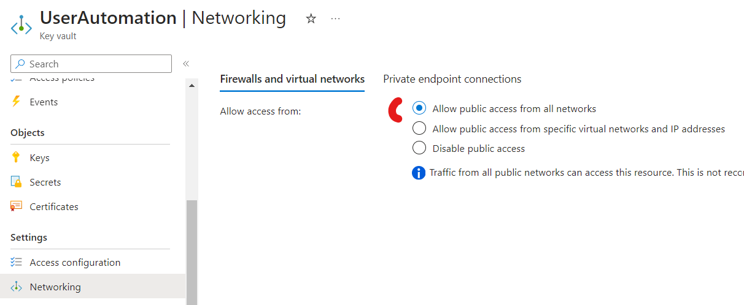Open the more options ellipsis in header

335,19
